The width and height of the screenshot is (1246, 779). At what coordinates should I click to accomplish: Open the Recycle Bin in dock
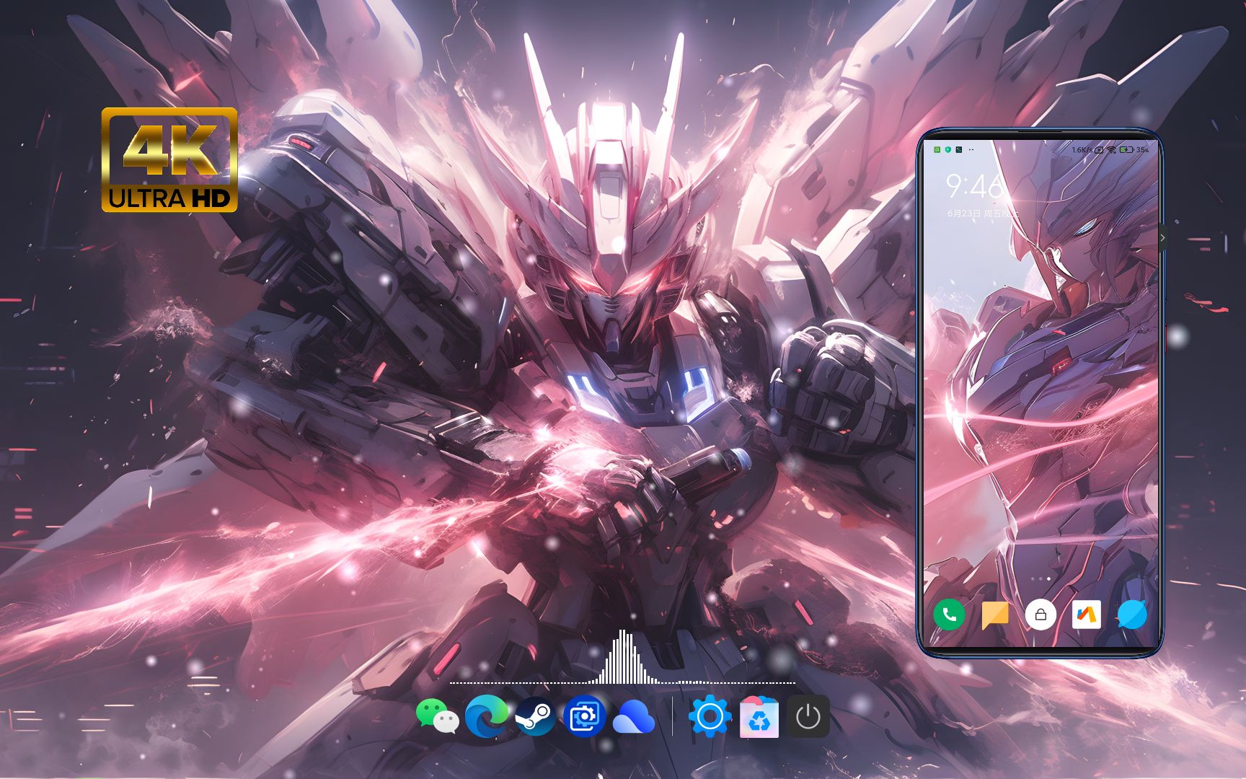(x=759, y=716)
